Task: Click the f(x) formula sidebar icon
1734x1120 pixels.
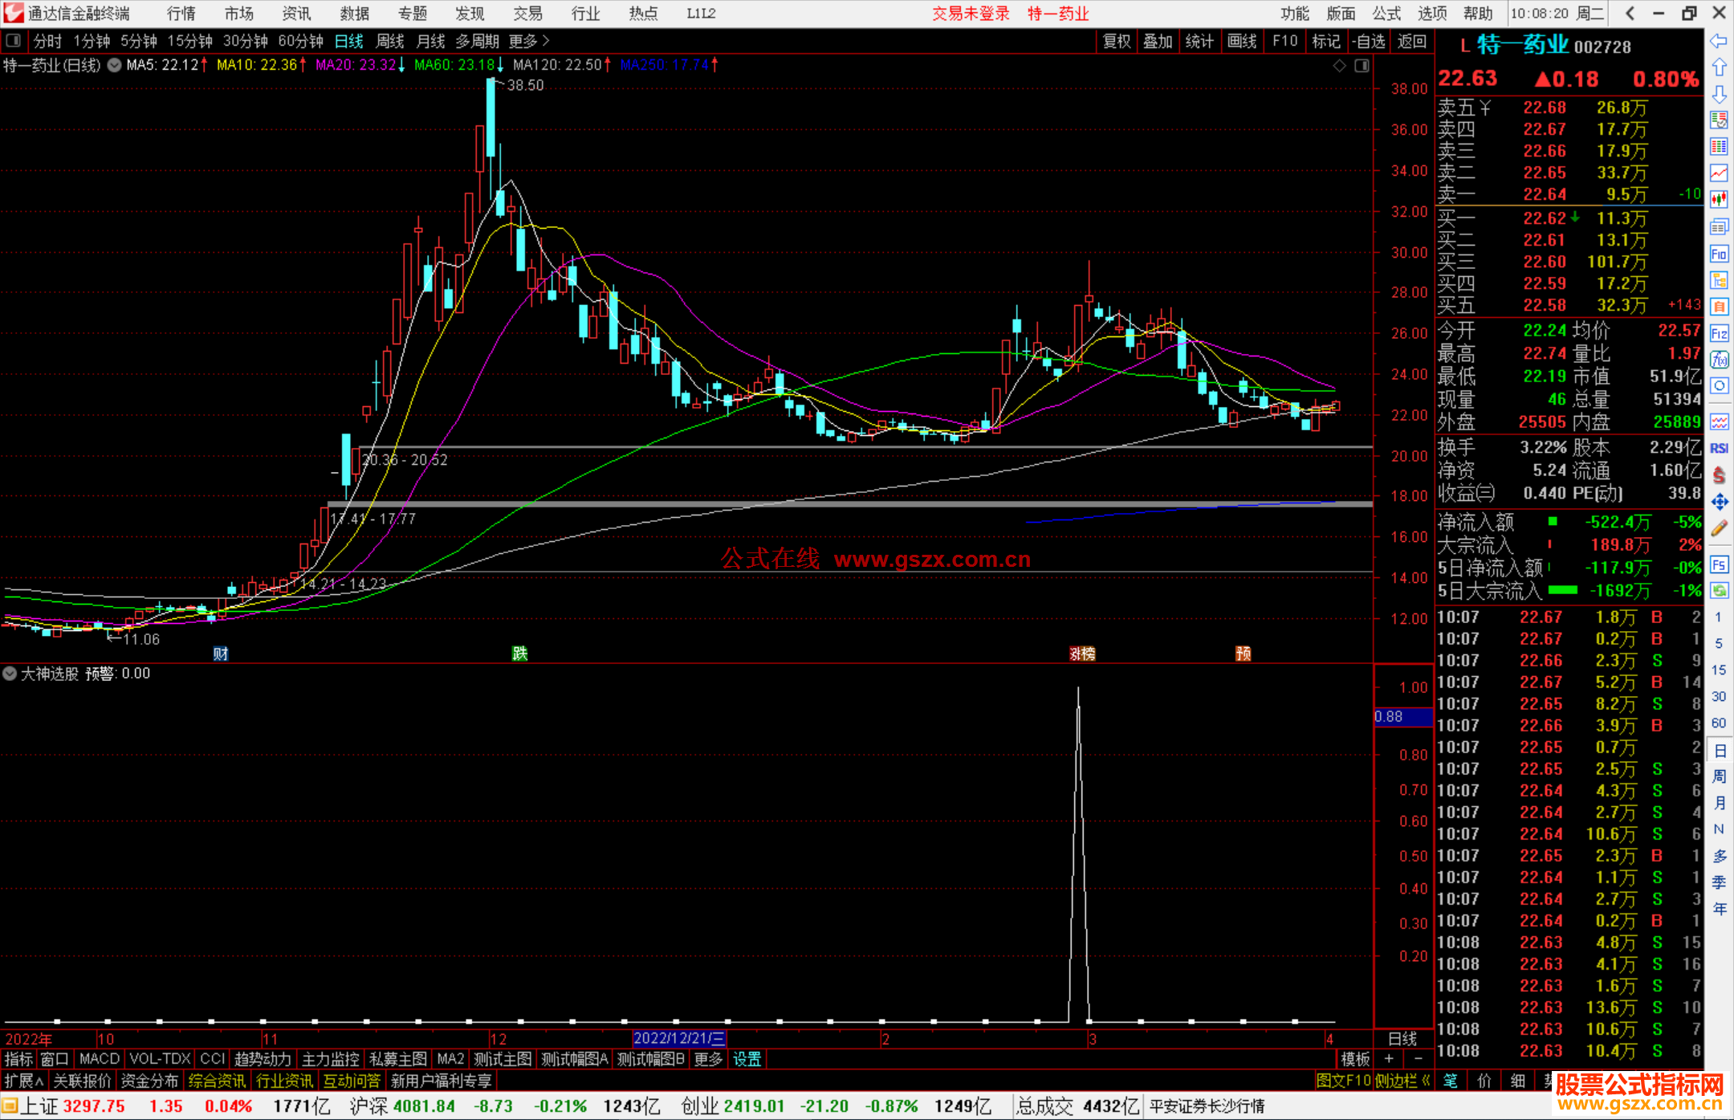Action: coord(1719,360)
